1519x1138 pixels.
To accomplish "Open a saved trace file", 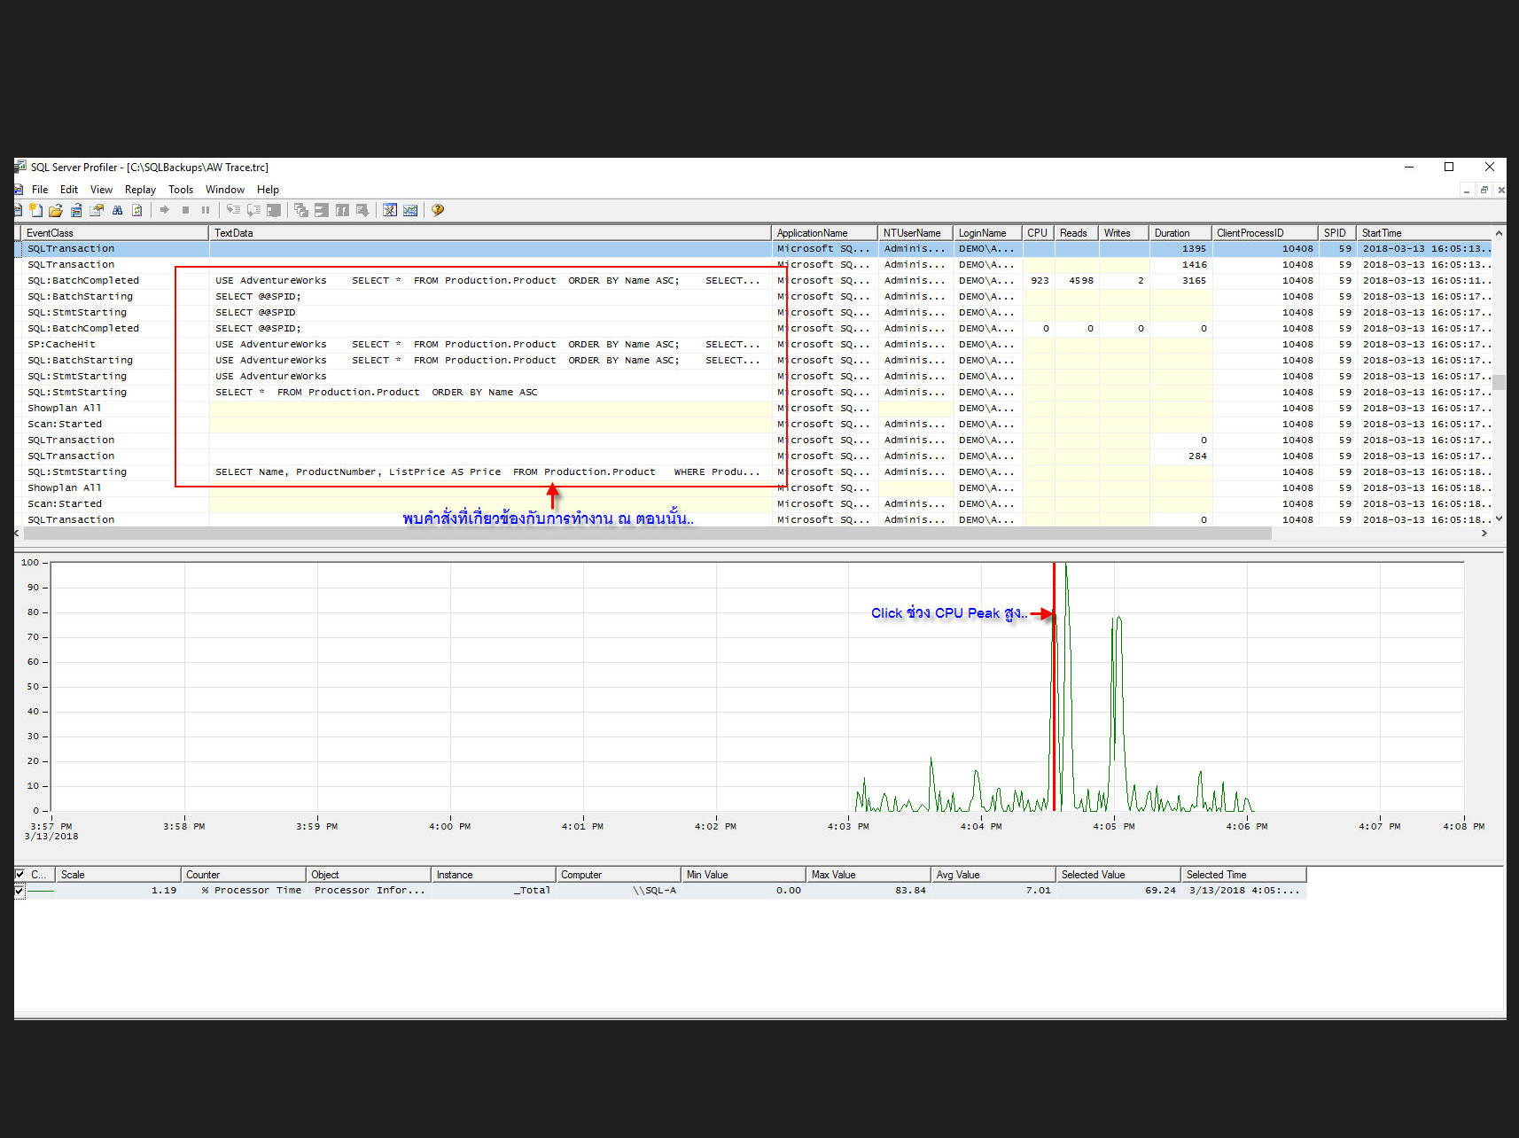I will (55, 210).
